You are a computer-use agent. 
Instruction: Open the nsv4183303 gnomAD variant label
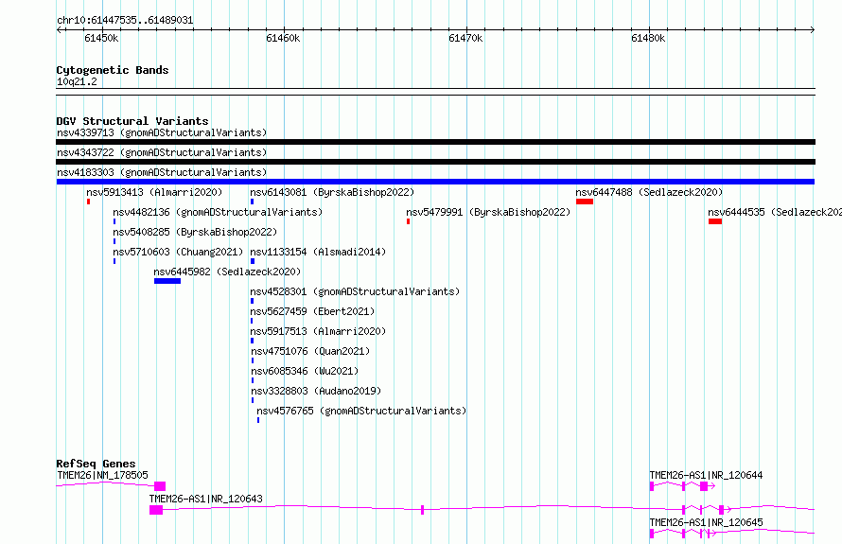click(162, 172)
